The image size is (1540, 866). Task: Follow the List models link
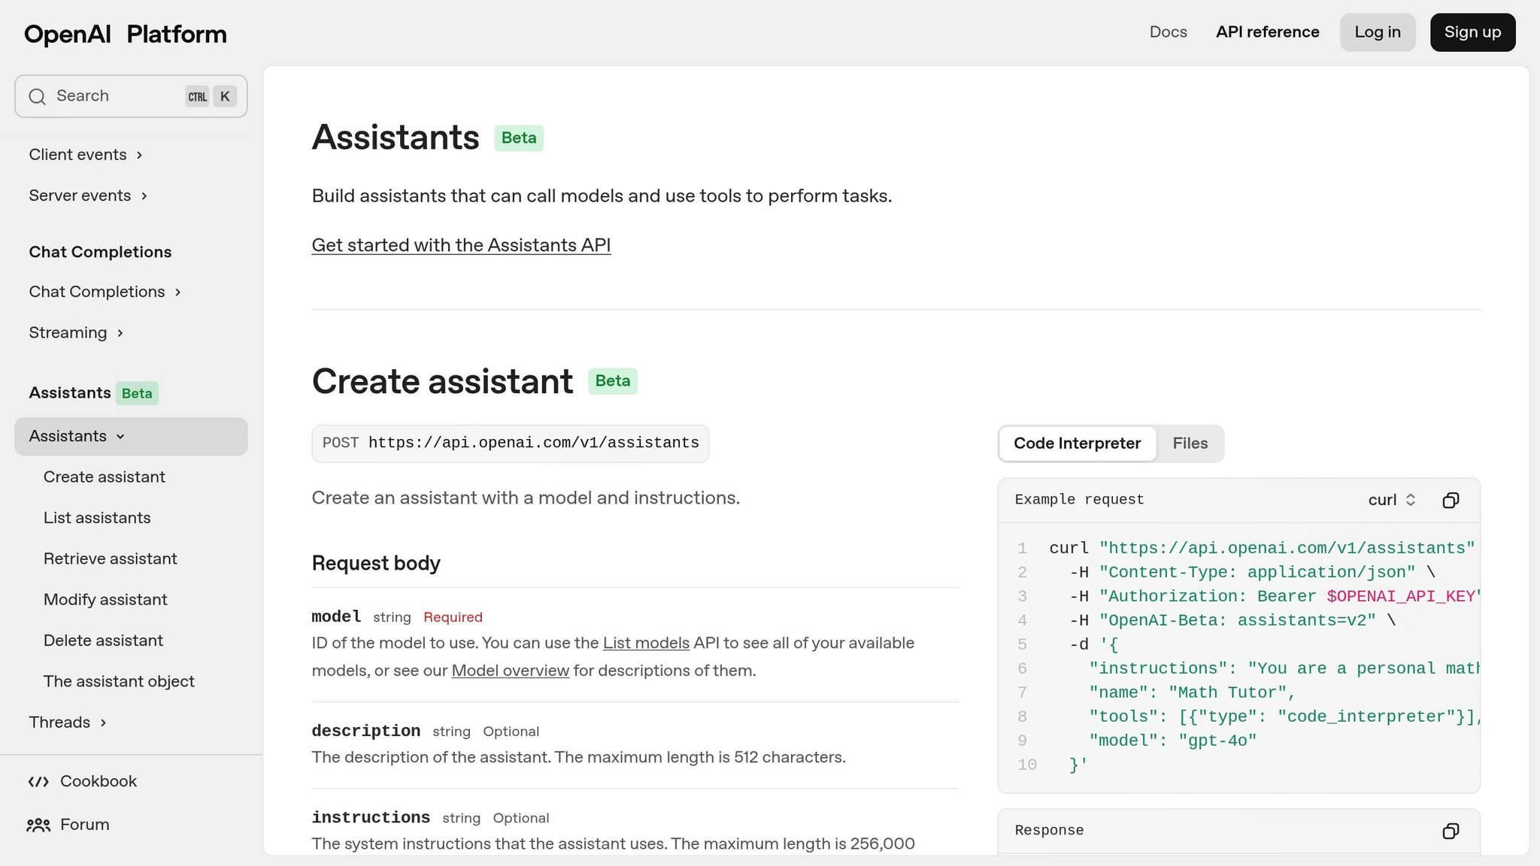pos(646,643)
